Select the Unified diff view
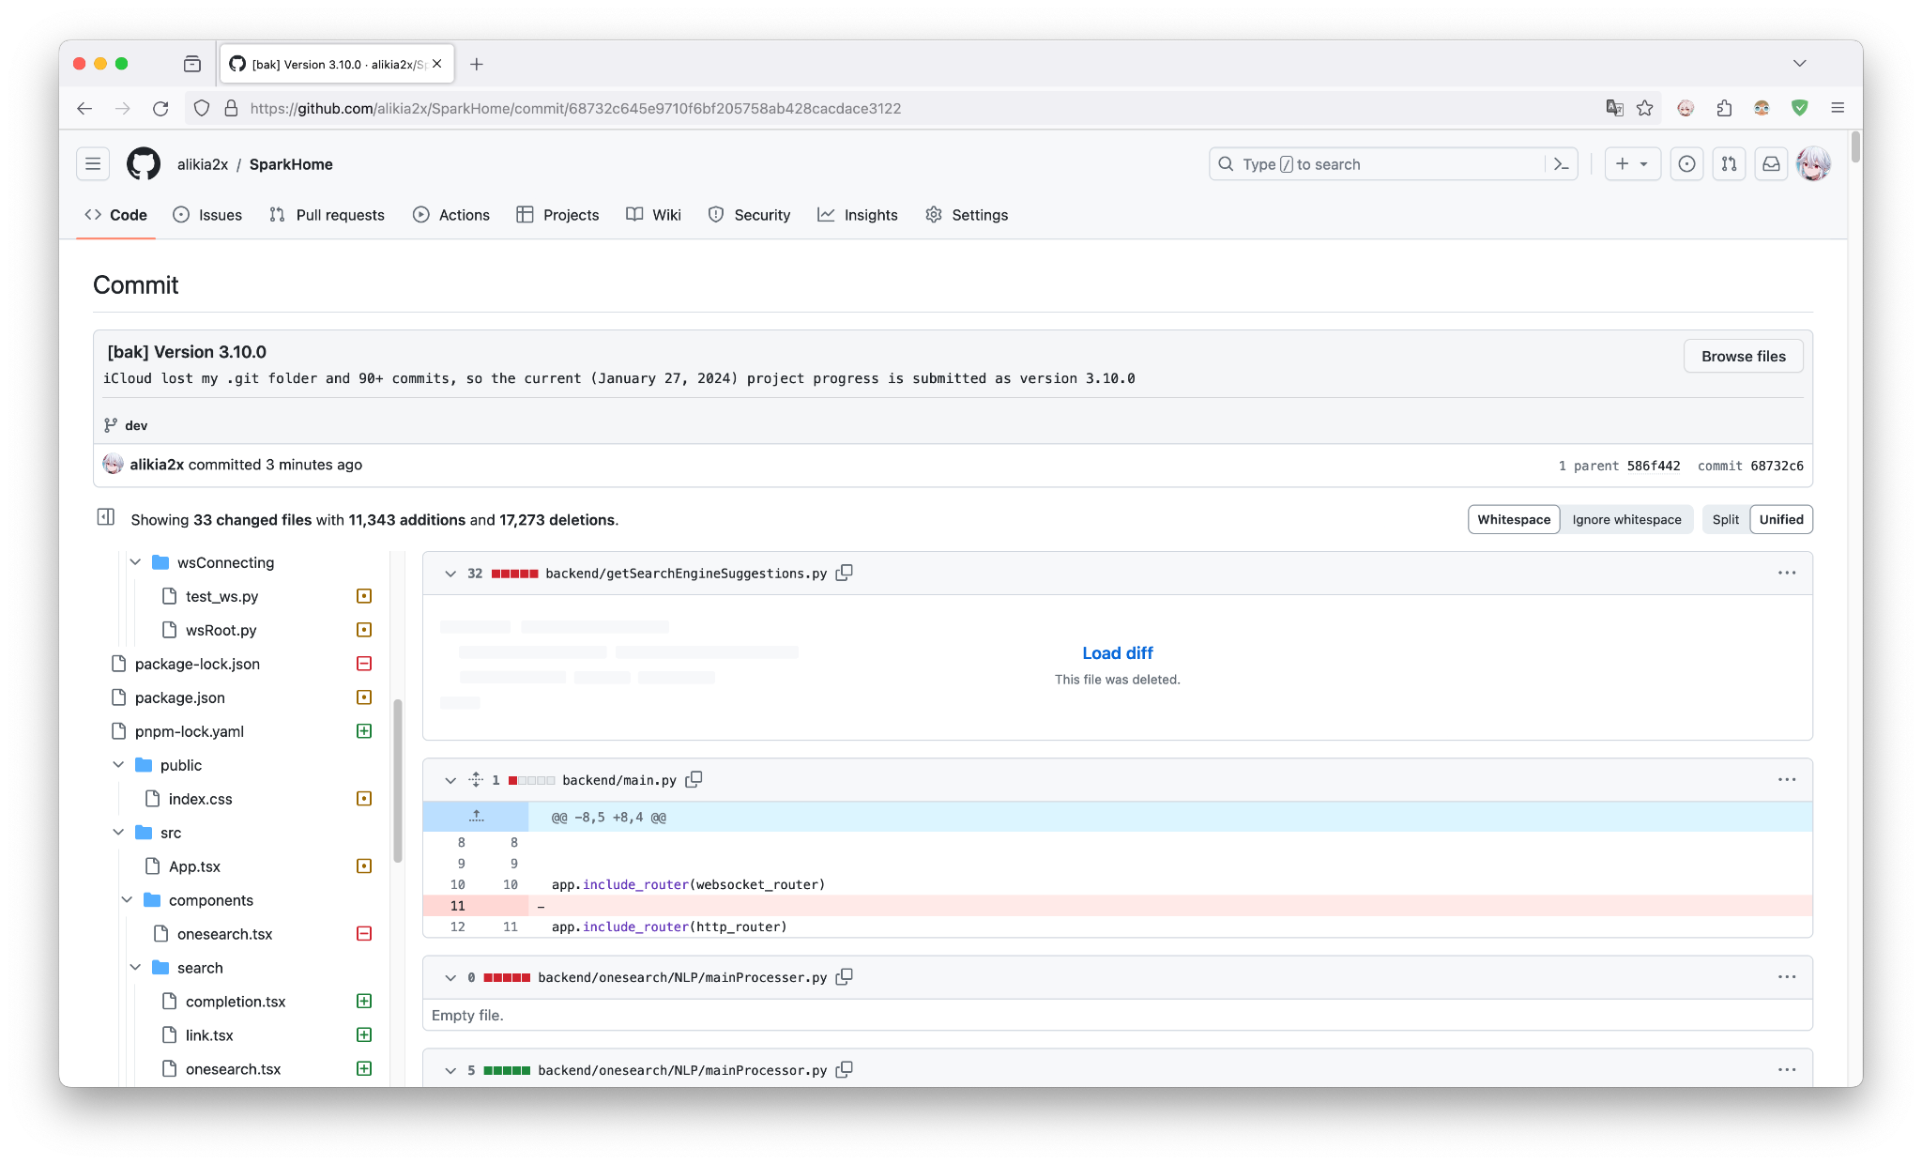1922x1164 pixels. (x=1780, y=519)
